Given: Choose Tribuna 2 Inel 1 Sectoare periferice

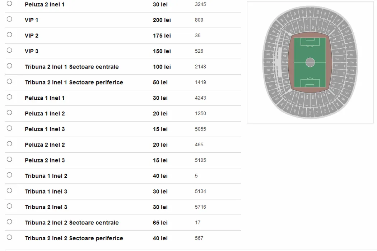Looking at the screenshot, I should coord(9,81).
